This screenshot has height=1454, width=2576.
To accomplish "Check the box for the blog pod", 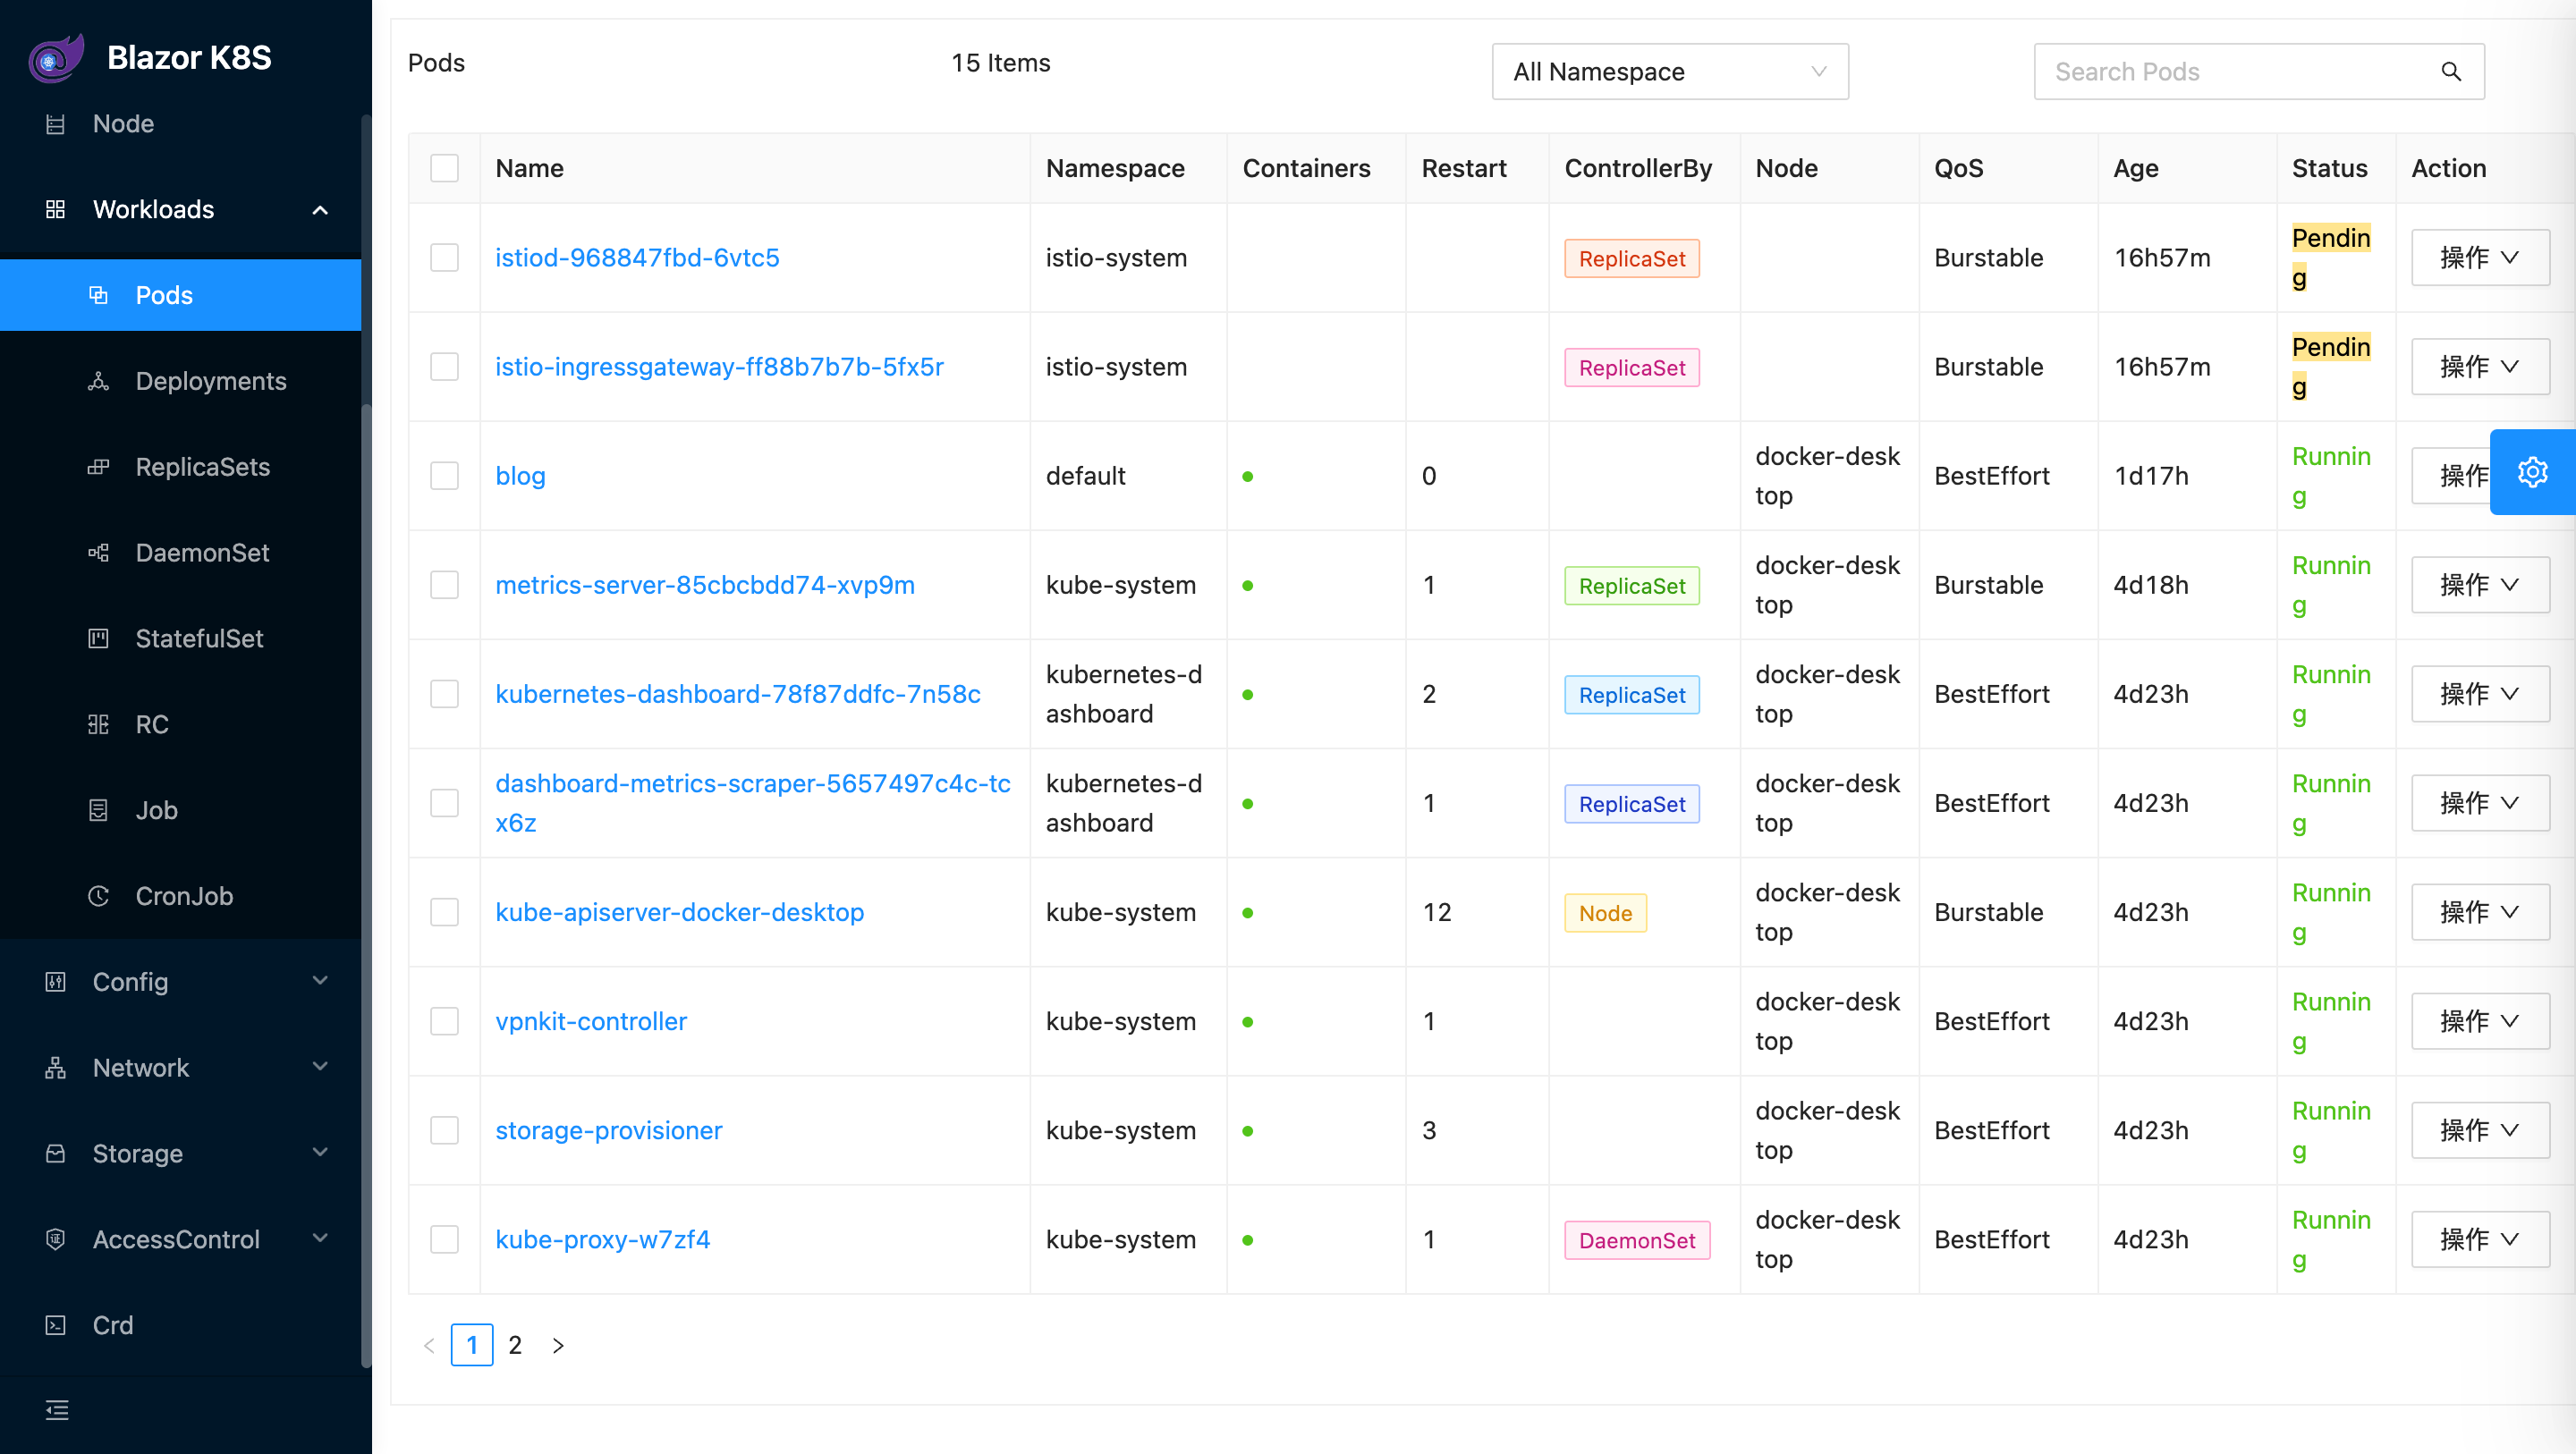I will (x=444, y=476).
